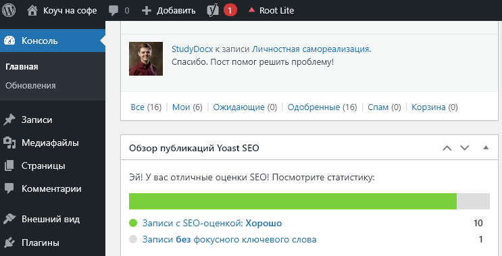Click the comments bubble icon in admin bar

click(x=114, y=11)
